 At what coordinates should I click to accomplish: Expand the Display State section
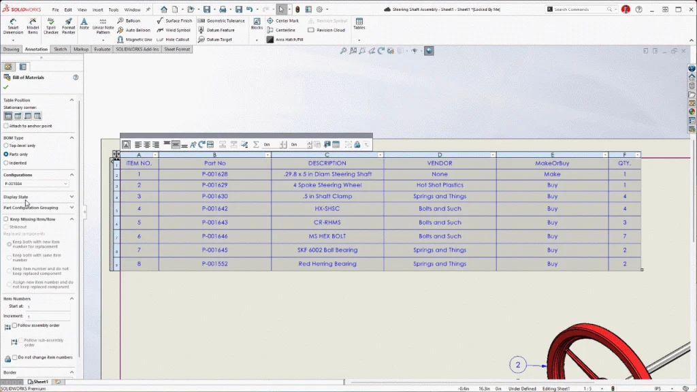(x=71, y=197)
